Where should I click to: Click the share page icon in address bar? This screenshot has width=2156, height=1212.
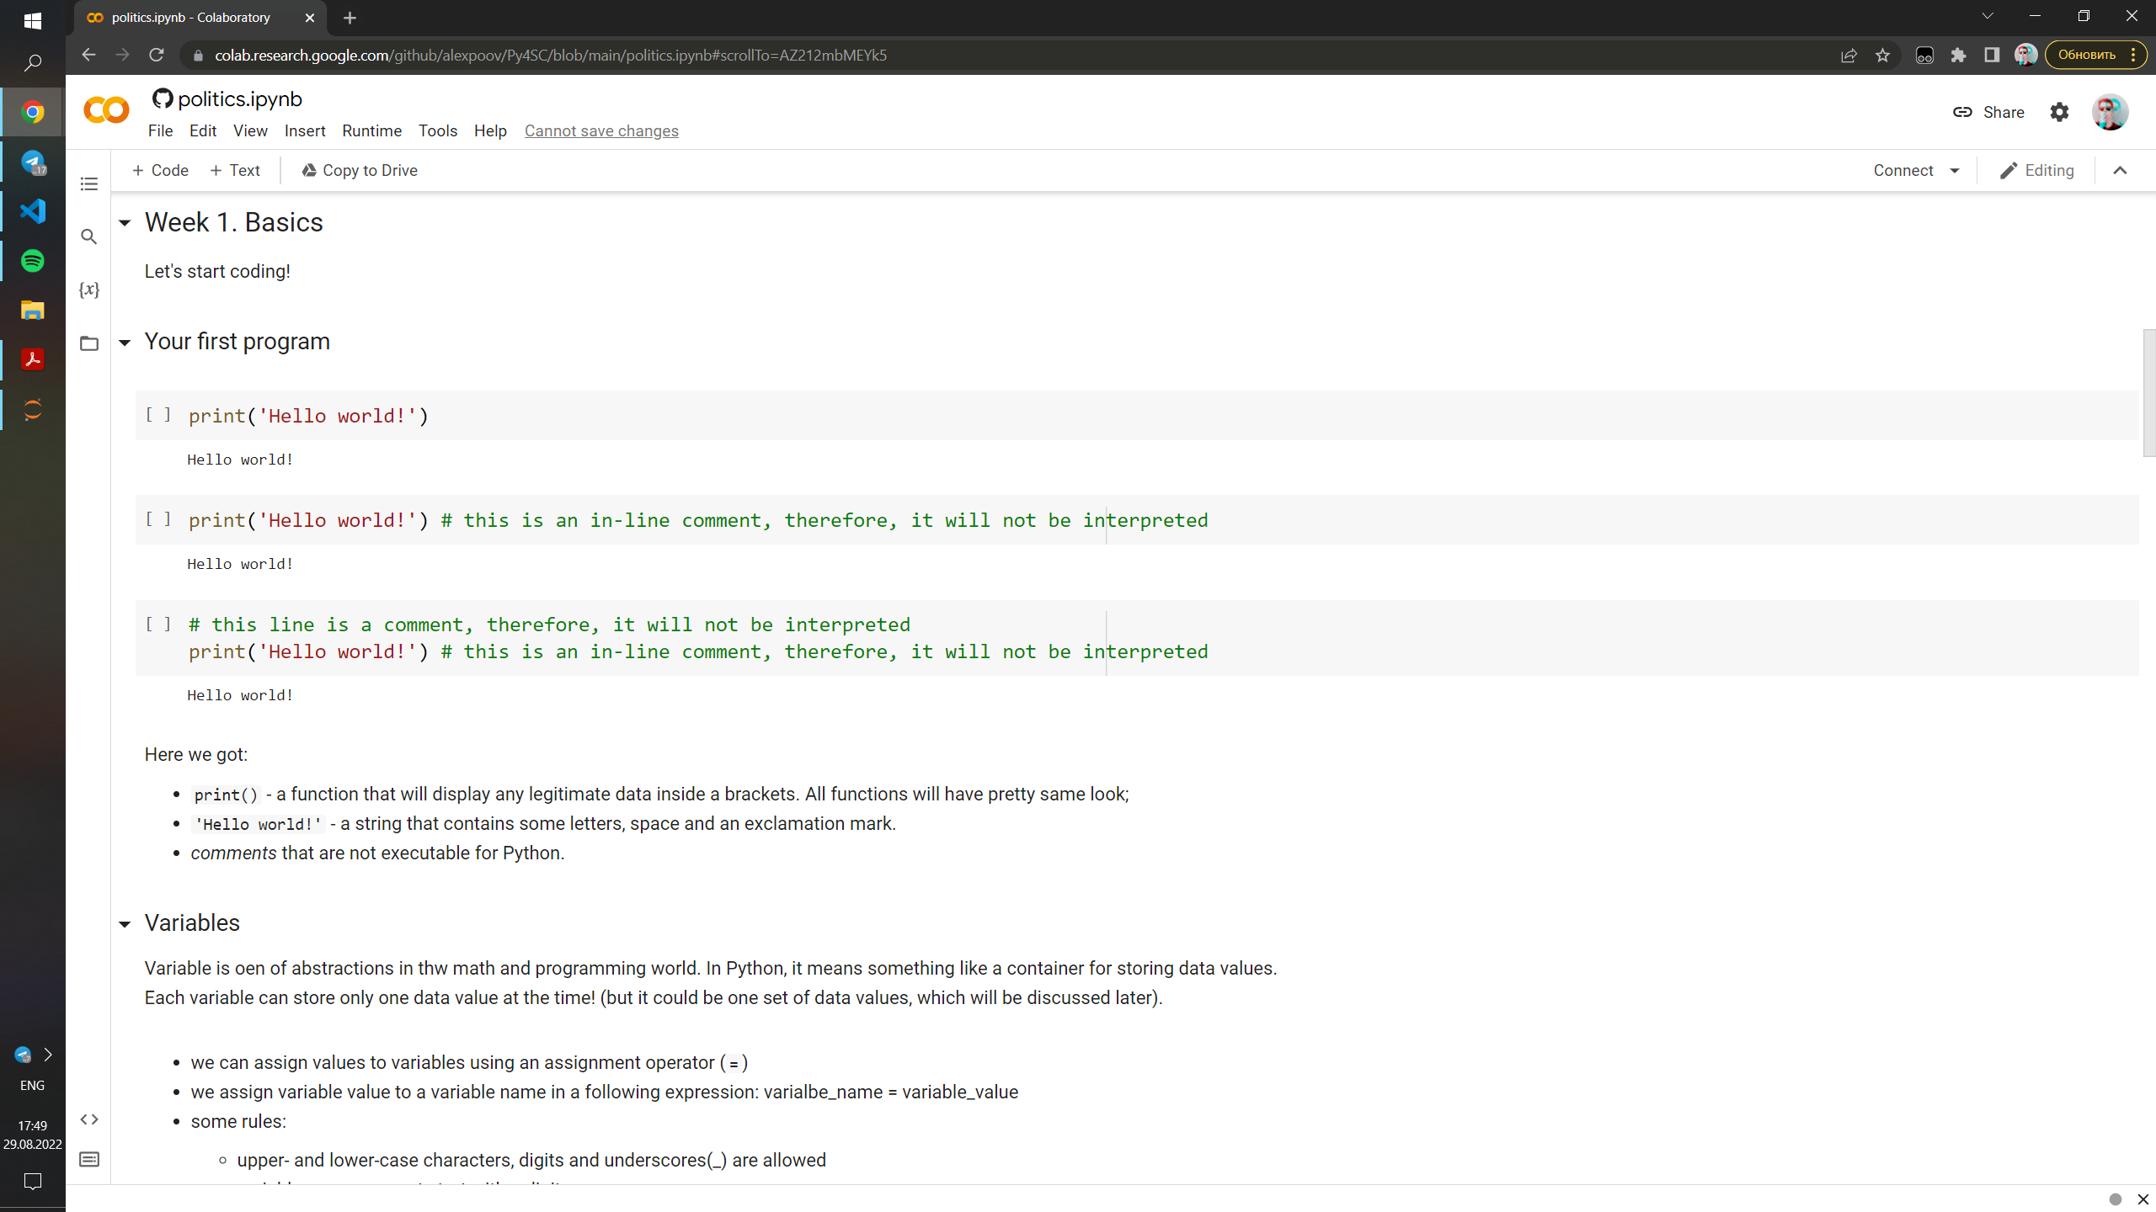coord(1849,56)
